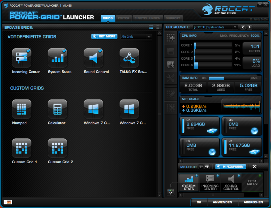Screen dimensions: 271x208
Task: Select the first Windows 7 C... grid icon
Action: pos(93,109)
